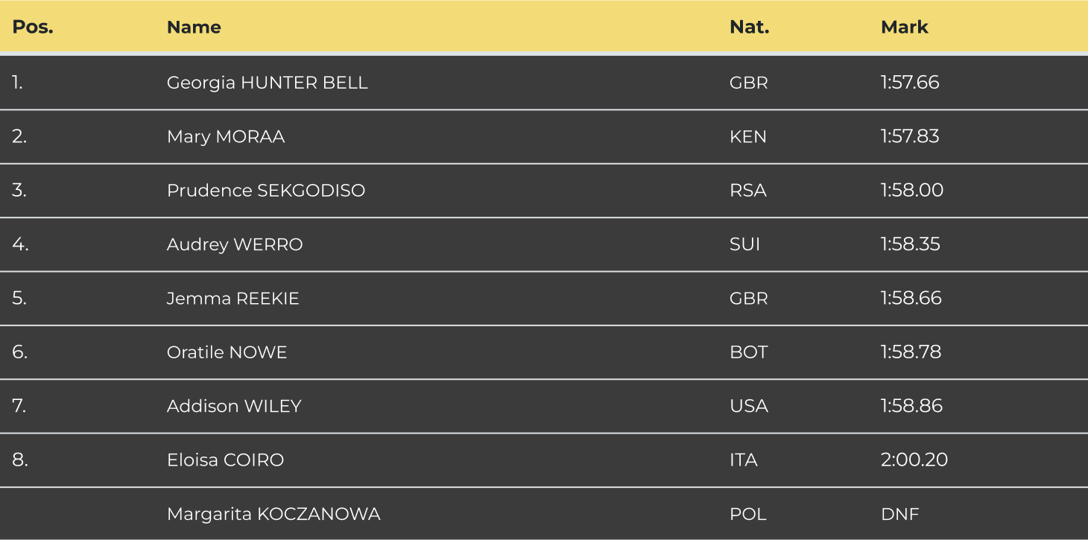This screenshot has height=540, width=1088.
Task: Click athlete name Audrey WERRO
Action: (234, 245)
